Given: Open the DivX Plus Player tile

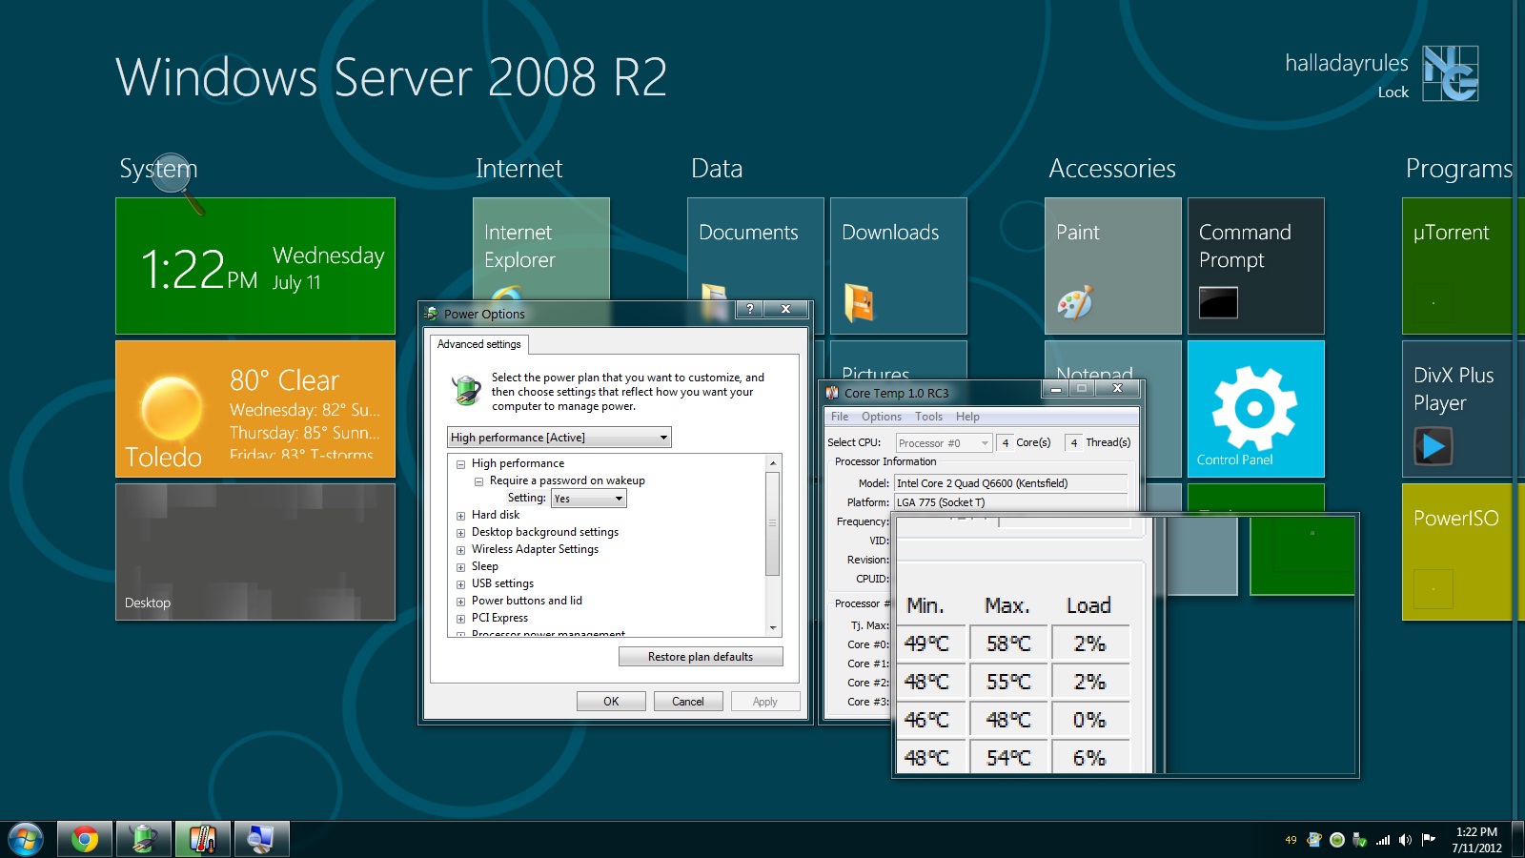Looking at the screenshot, I should (1463, 409).
